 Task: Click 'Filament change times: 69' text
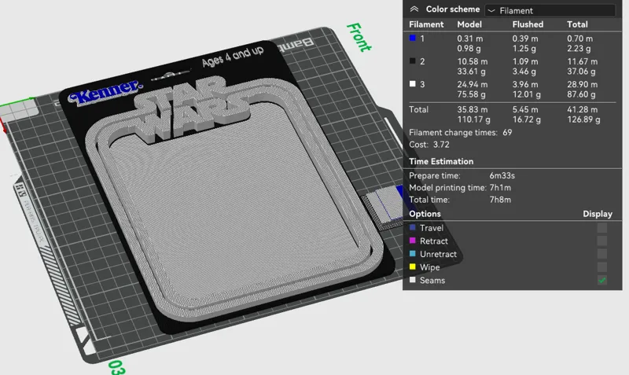[x=460, y=132]
